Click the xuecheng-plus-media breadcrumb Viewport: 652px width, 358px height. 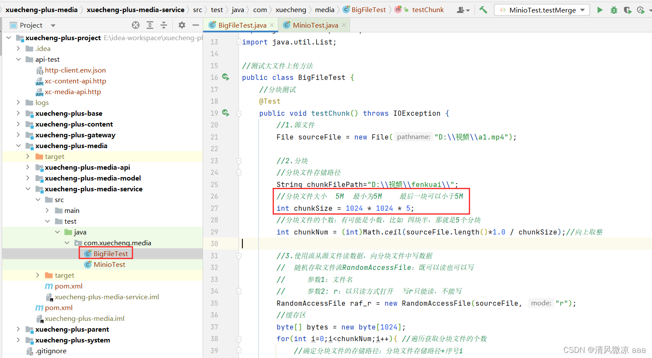[x=41, y=10]
